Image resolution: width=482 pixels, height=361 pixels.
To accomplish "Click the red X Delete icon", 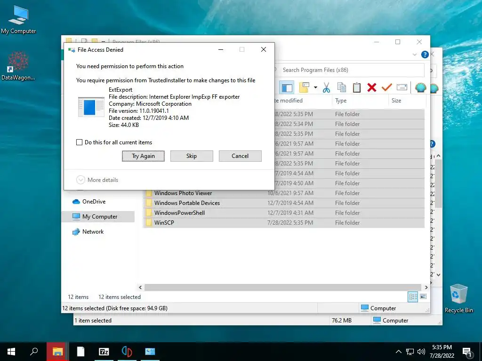I will [372, 87].
